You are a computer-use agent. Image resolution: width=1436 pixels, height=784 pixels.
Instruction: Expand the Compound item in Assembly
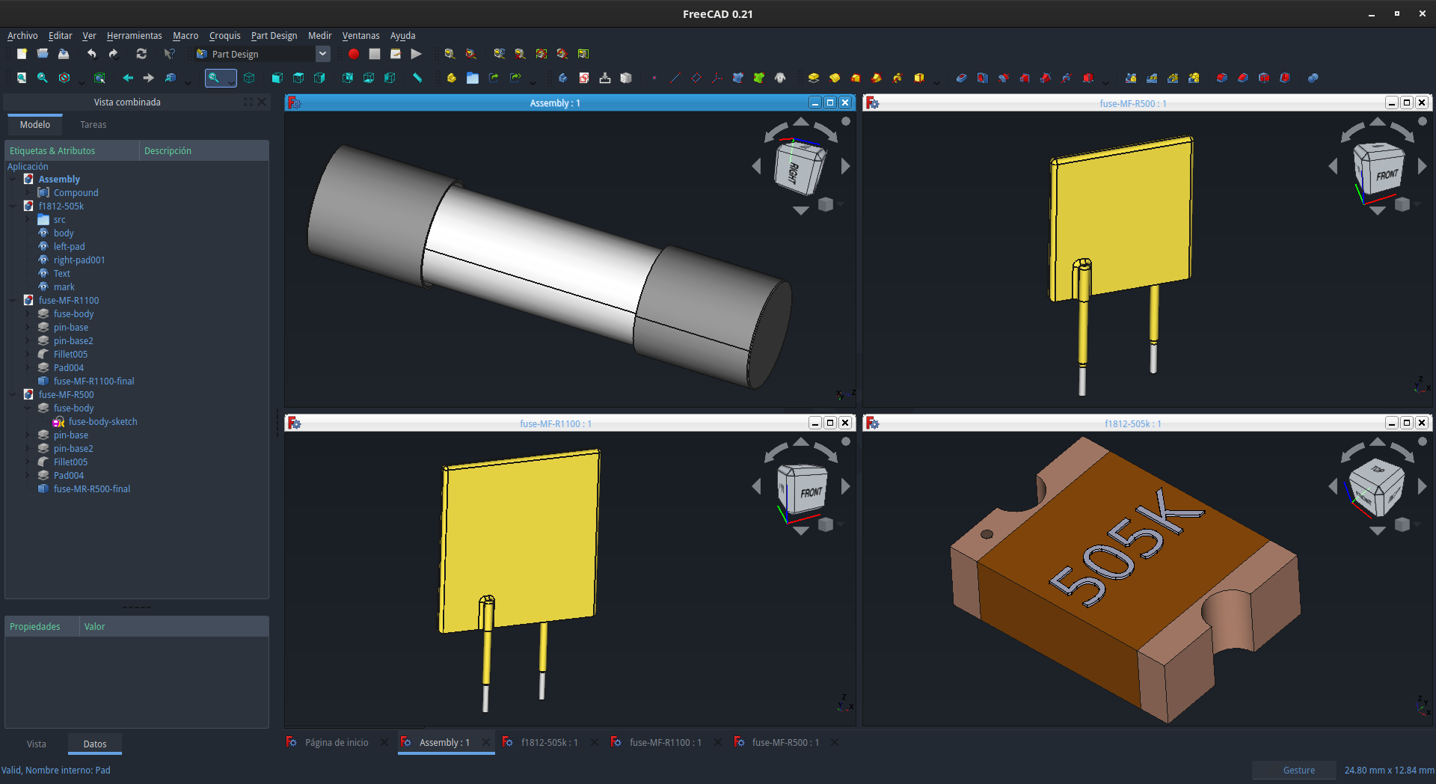[28, 193]
